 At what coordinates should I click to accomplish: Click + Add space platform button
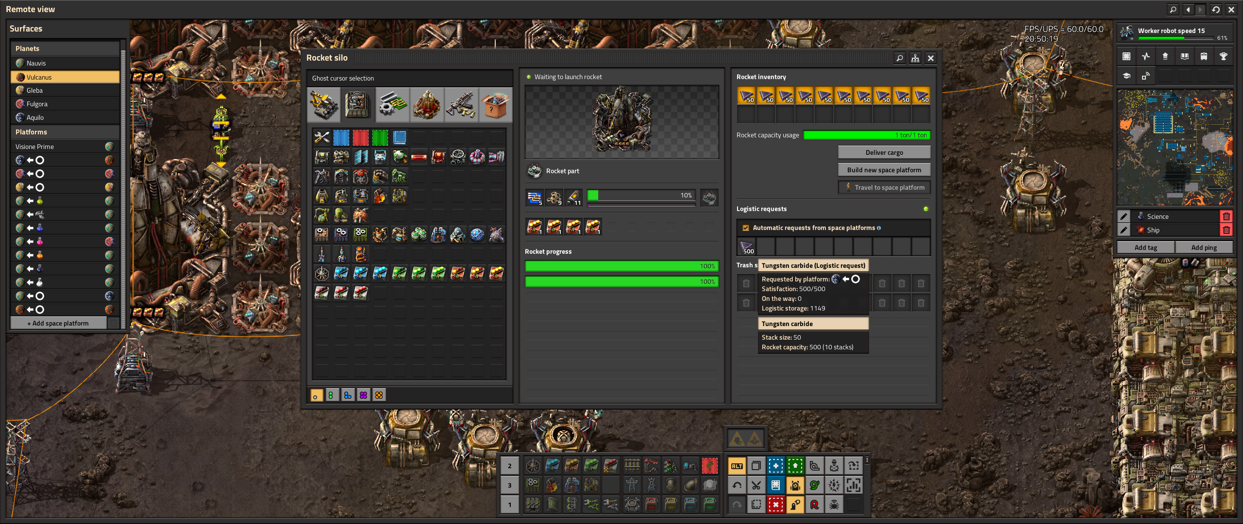coord(58,323)
